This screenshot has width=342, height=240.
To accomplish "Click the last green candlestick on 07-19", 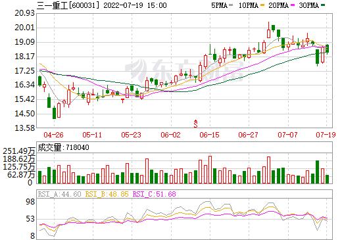I will [x=327, y=49].
